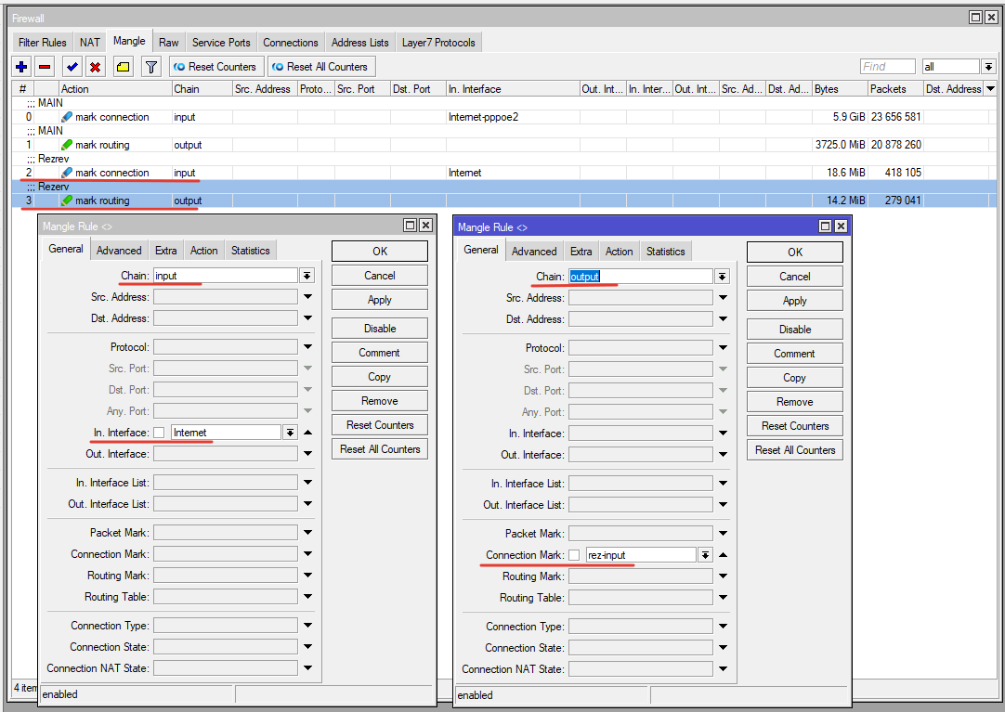Click the red minus remove rule icon
This screenshot has width=1005, height=712.
pos(45,67)
